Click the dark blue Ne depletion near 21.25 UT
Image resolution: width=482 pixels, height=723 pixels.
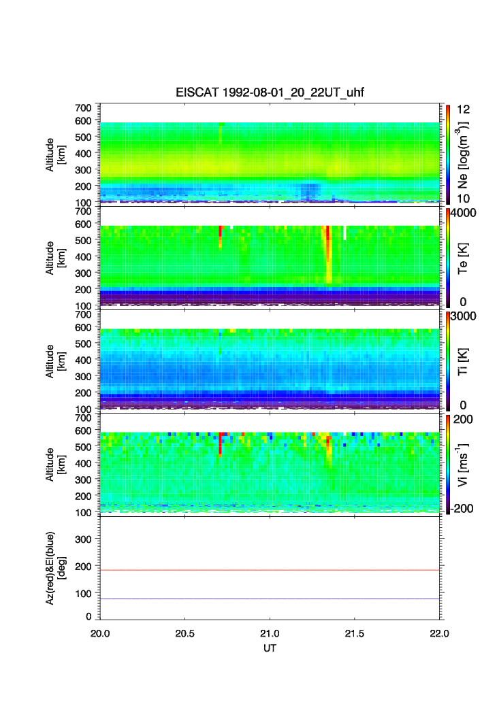310,191
